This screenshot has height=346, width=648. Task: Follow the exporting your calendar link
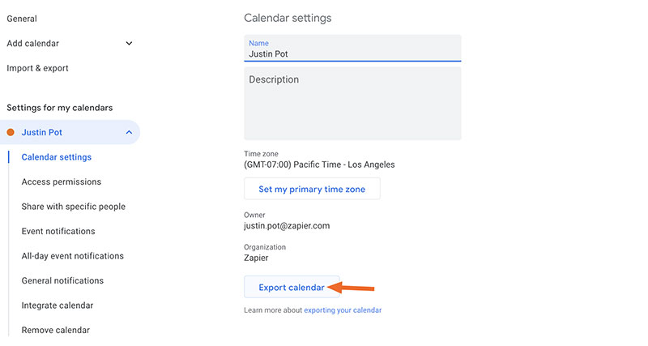[343, 310]
